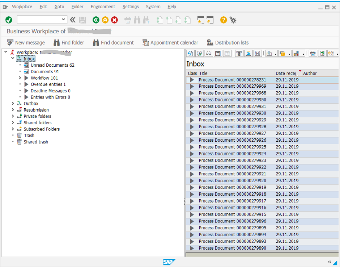Click the New message button
Screen dimensions: 340x267
point(26,43)
